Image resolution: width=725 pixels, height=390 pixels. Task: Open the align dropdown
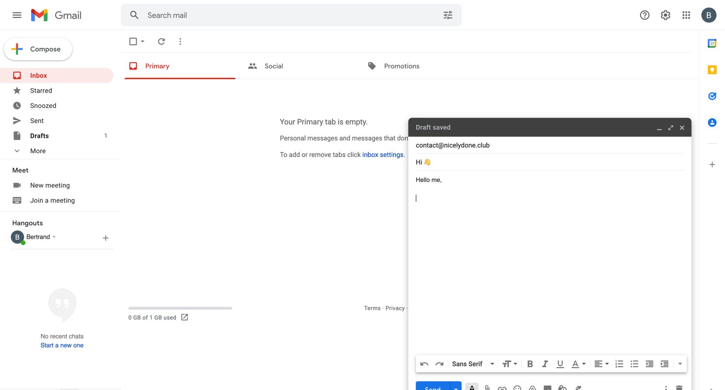tap(601, 364)
